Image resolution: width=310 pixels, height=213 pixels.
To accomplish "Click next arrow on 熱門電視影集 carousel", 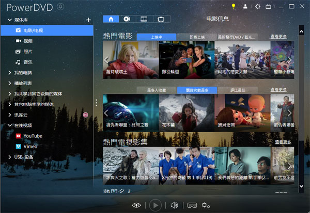I will pos(290,166).
